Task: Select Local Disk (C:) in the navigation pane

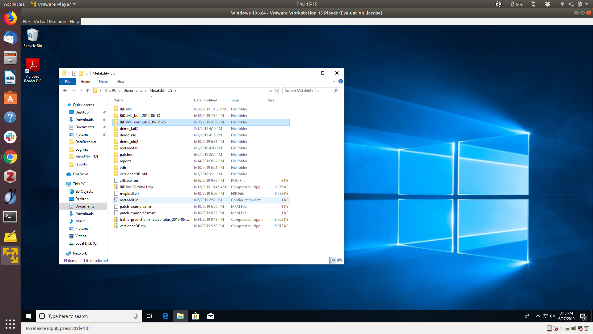Action: click(x=86, y=243)
